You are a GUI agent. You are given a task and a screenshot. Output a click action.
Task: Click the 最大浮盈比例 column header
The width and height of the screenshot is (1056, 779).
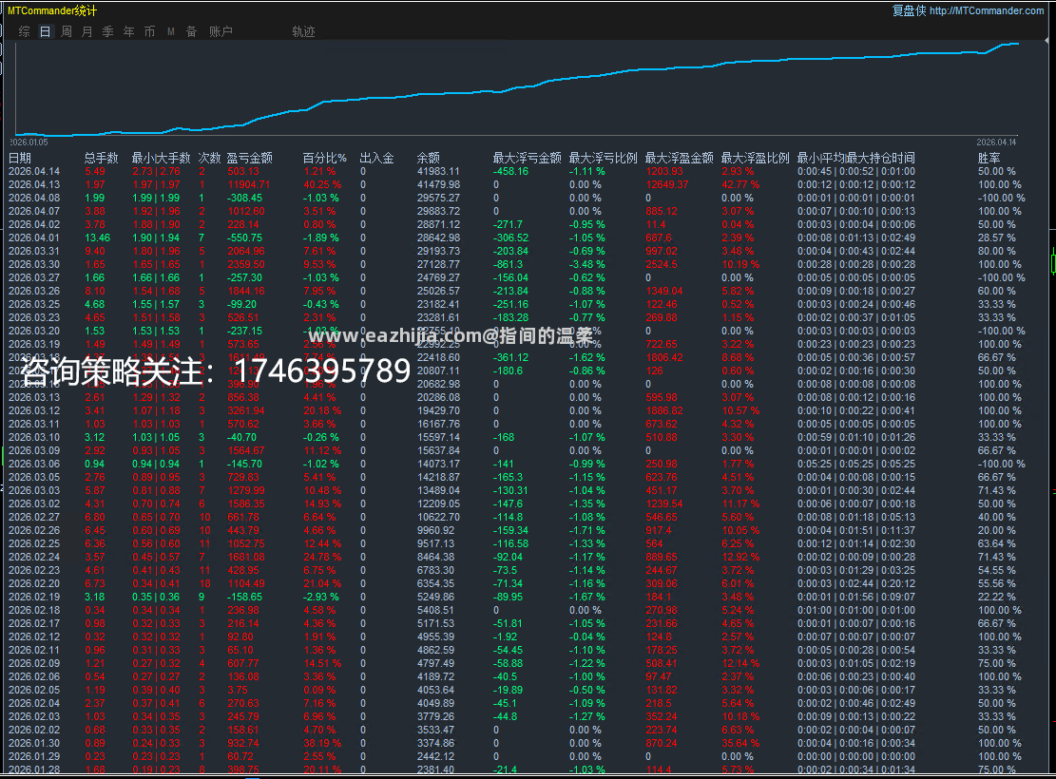pyautogui.click(x=755, y=159)
